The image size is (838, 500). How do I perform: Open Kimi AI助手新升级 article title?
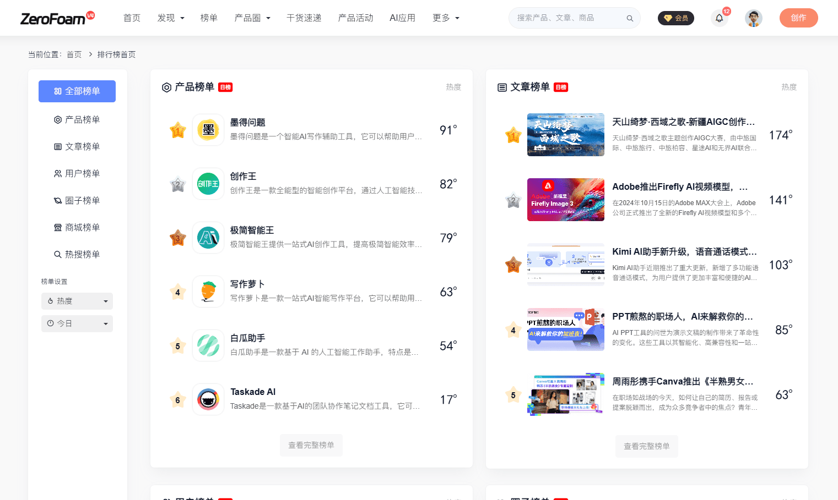tap(685, 252)
